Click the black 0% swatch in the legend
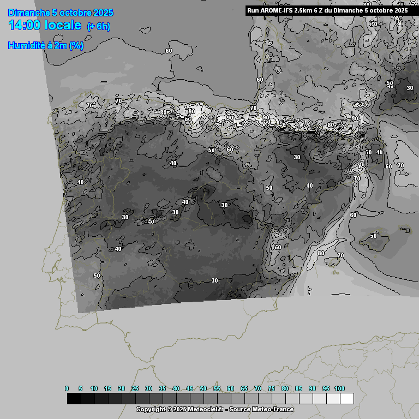419x419 pixels. (74, 399)
